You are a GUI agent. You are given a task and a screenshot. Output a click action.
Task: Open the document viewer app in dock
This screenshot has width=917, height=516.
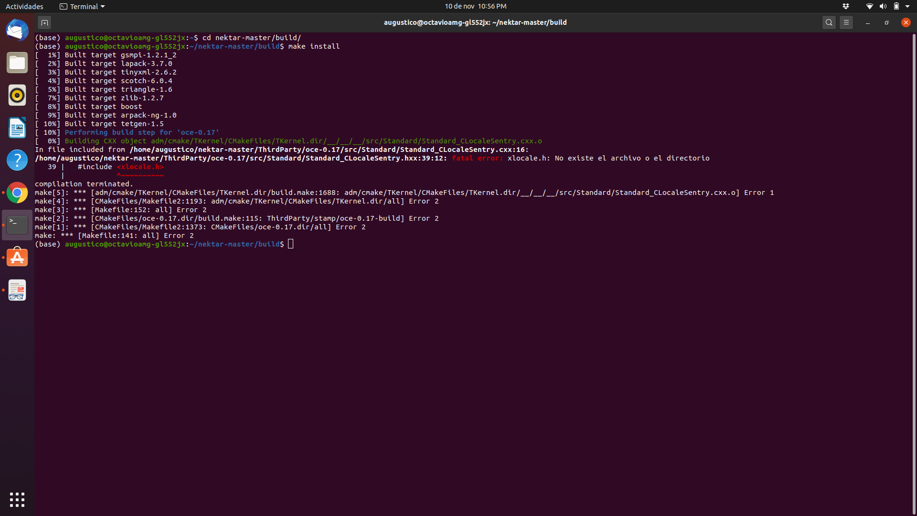tap(17, 290)
